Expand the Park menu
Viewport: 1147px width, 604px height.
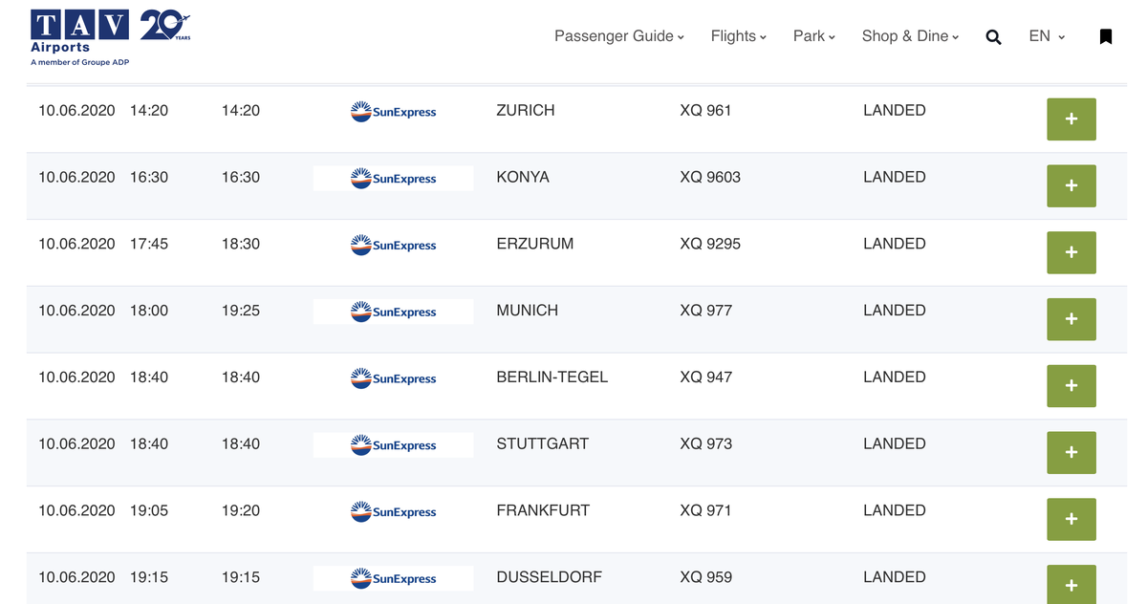[814, 36]
